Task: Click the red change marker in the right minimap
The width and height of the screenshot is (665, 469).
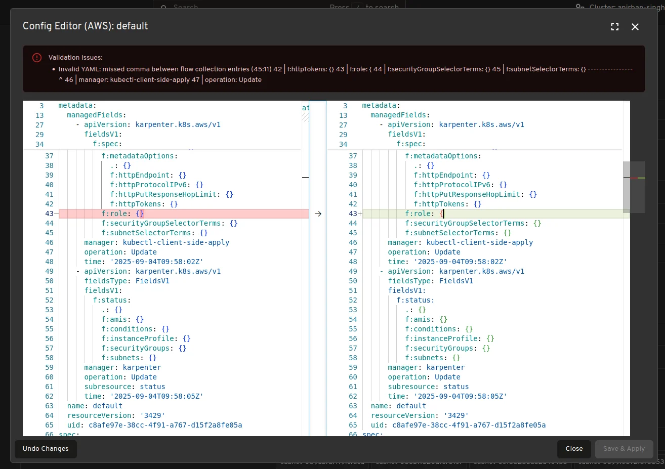Action: tap(634, 178)
